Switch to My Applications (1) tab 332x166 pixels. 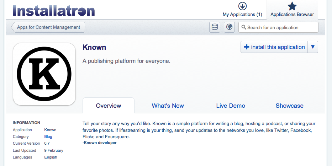coord(242,9)
